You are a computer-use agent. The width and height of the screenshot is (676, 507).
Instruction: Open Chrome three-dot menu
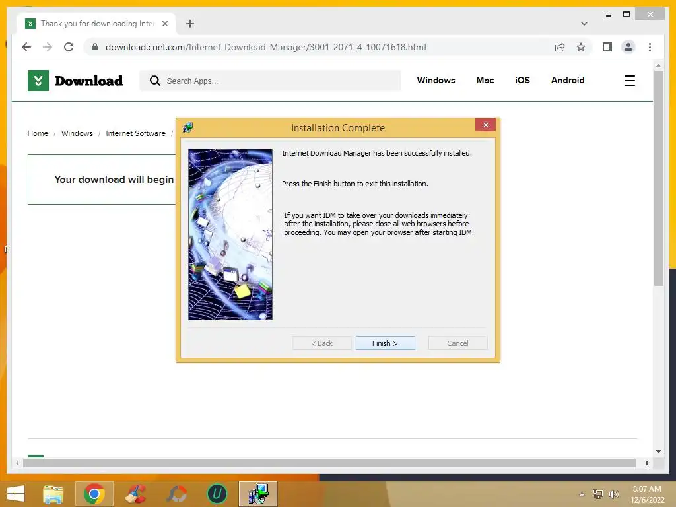tap(650, 47)
